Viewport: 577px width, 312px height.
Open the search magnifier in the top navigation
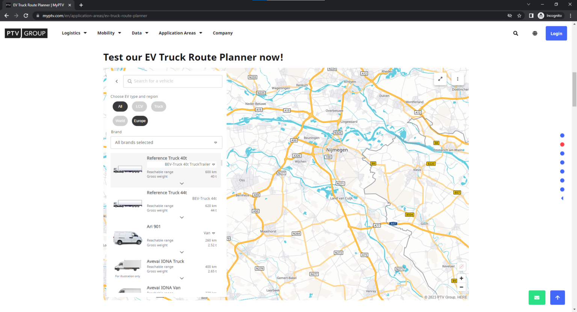pyautogui.click(x=515, y=33)
